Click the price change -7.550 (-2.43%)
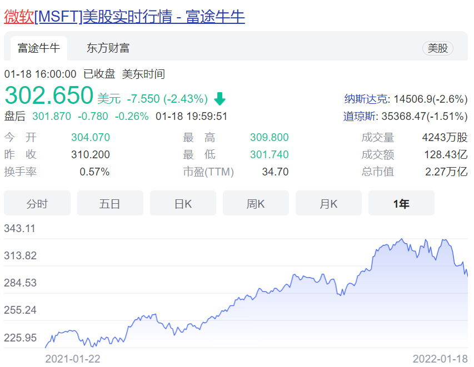The height and width of the screenshot is (367, 474). click(167, 99)
